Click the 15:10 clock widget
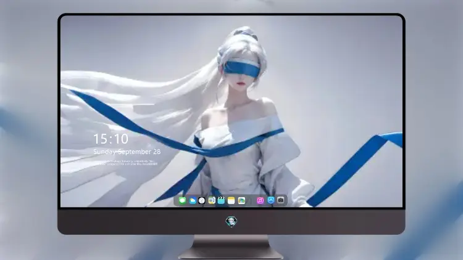463x260 pixels. [x=111, y=139]
